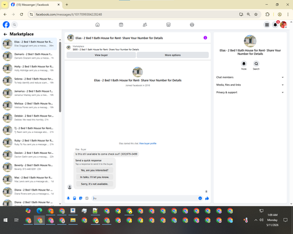Mute this conversation bell icon
The height and width of the screenshot is (234, 293).
coord(244,64)
